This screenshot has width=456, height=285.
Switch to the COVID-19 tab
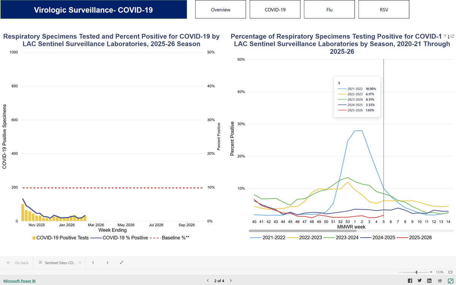[275, 9]
